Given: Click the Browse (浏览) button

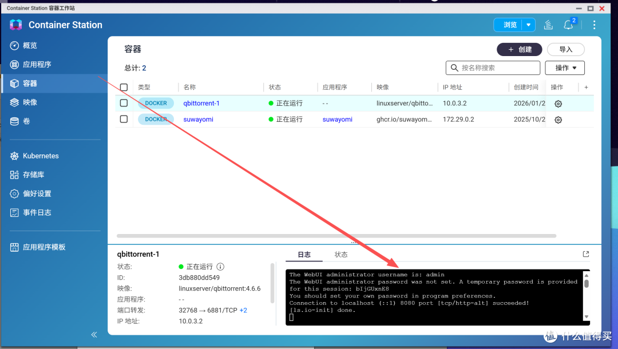Looking at the screenshot, I should click(510, 25).
